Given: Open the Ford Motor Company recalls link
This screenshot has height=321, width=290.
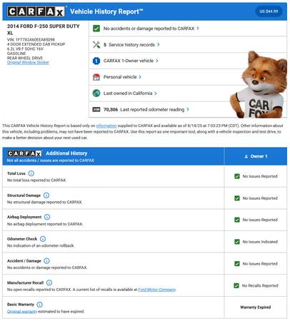Looking at the screenshot, I should coord(157,290).
